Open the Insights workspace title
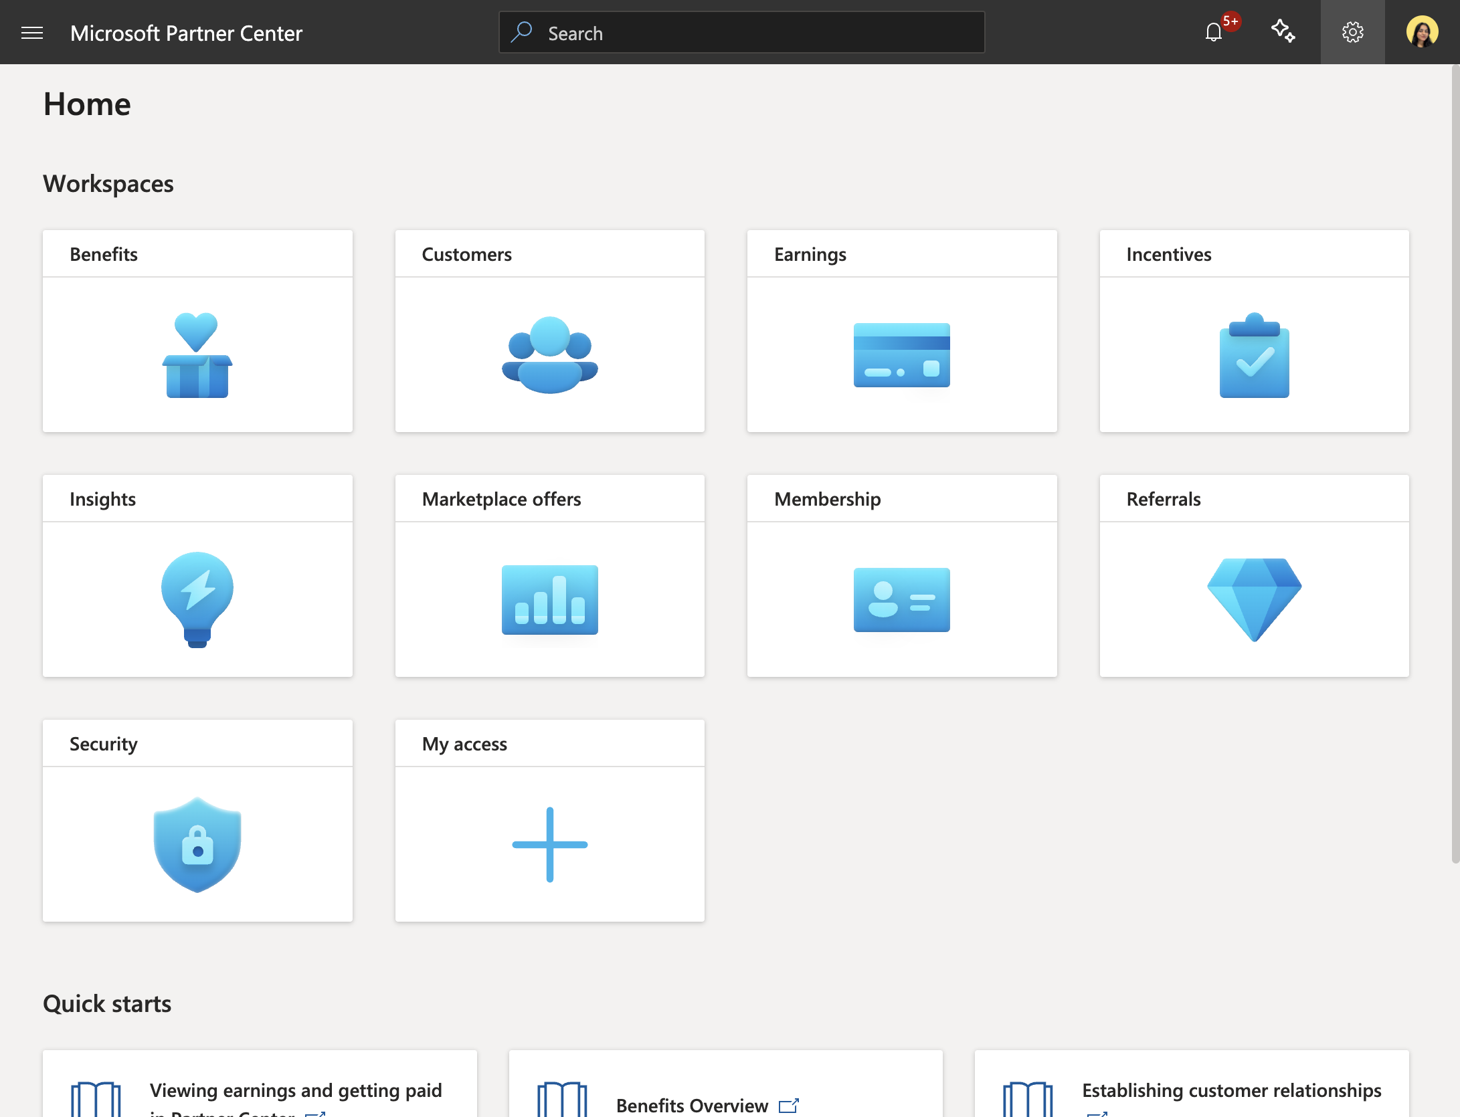 [102, 499]
